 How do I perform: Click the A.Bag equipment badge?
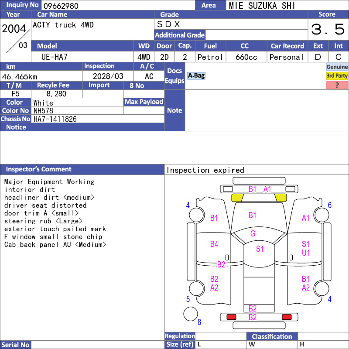196,75
